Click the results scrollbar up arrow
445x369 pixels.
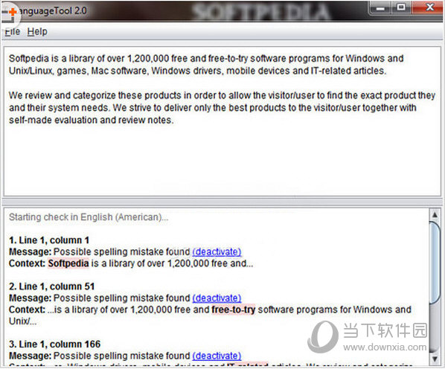click(435, 215)
